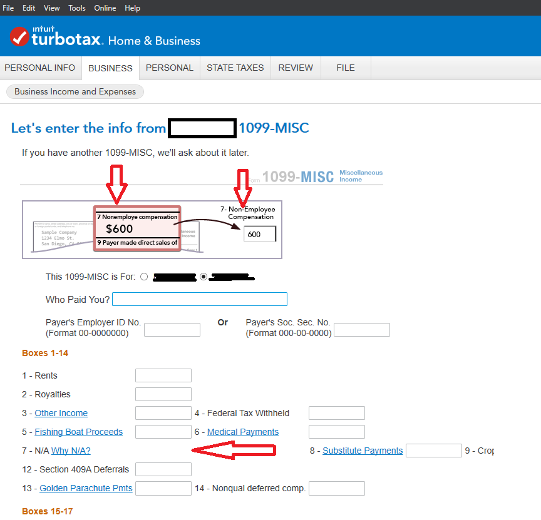541x520 pixels.
Task: Click the box 1 Rents input field
Action: tap(163, 375)
